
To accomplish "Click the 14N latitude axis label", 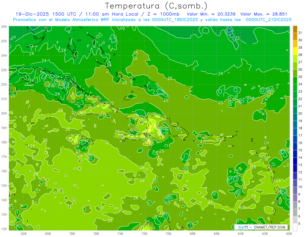I will [x=4, y=200].
